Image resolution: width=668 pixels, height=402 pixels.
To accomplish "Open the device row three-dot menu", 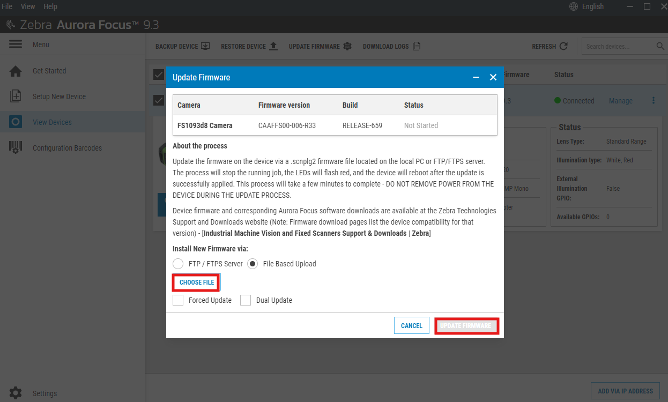I will pyautogui.click(x=654, y=100).
